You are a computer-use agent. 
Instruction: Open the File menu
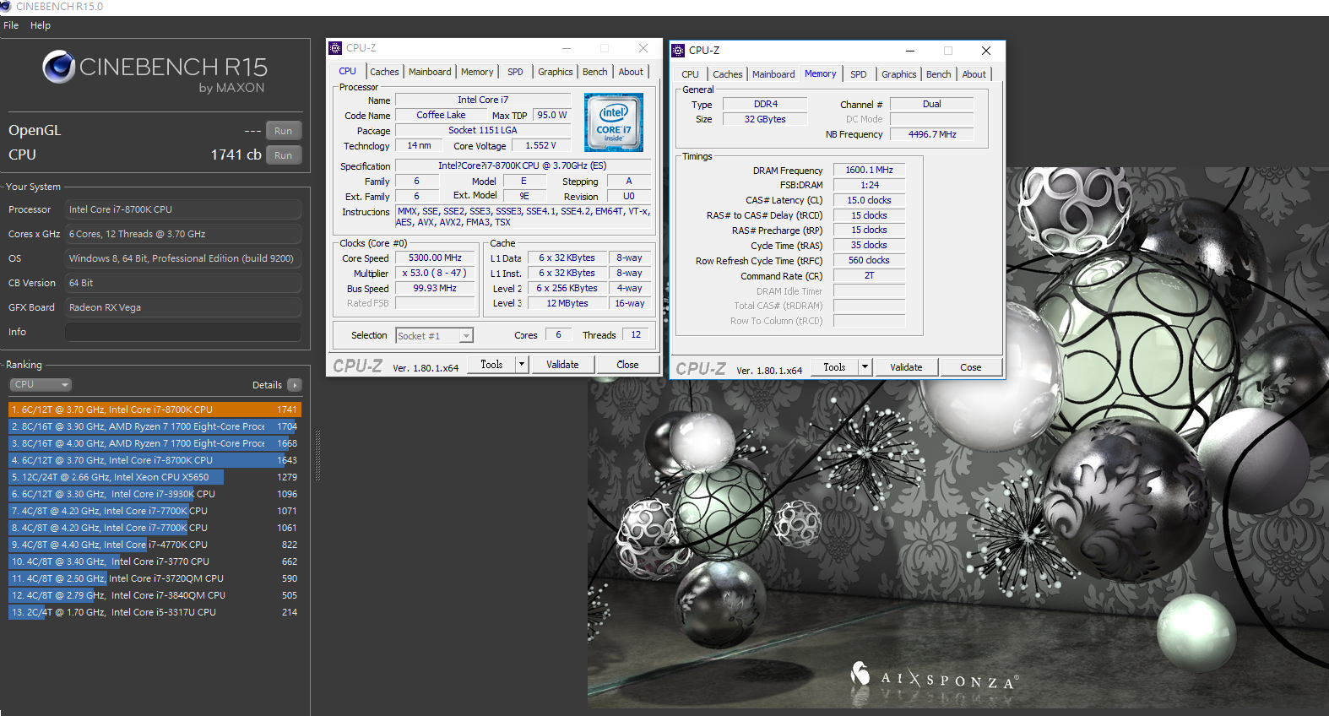11,25
